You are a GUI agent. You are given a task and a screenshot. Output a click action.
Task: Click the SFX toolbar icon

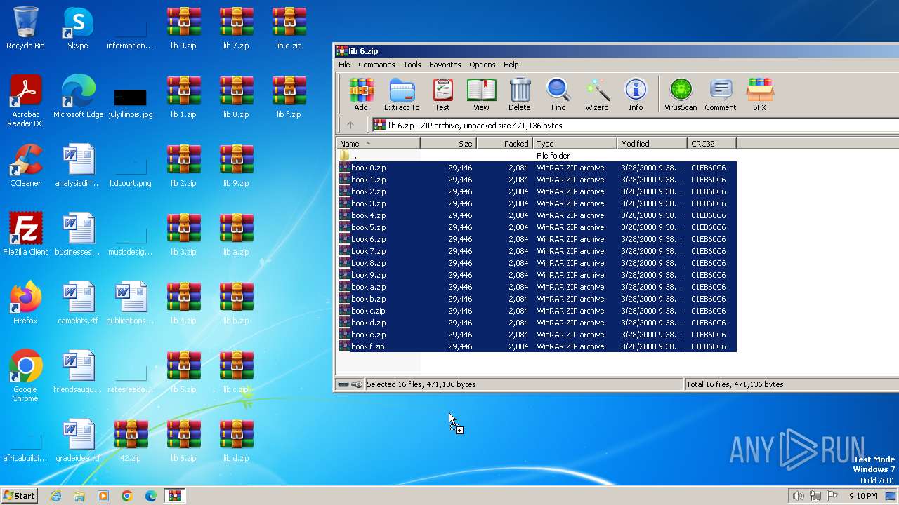[x=760, y=95]
